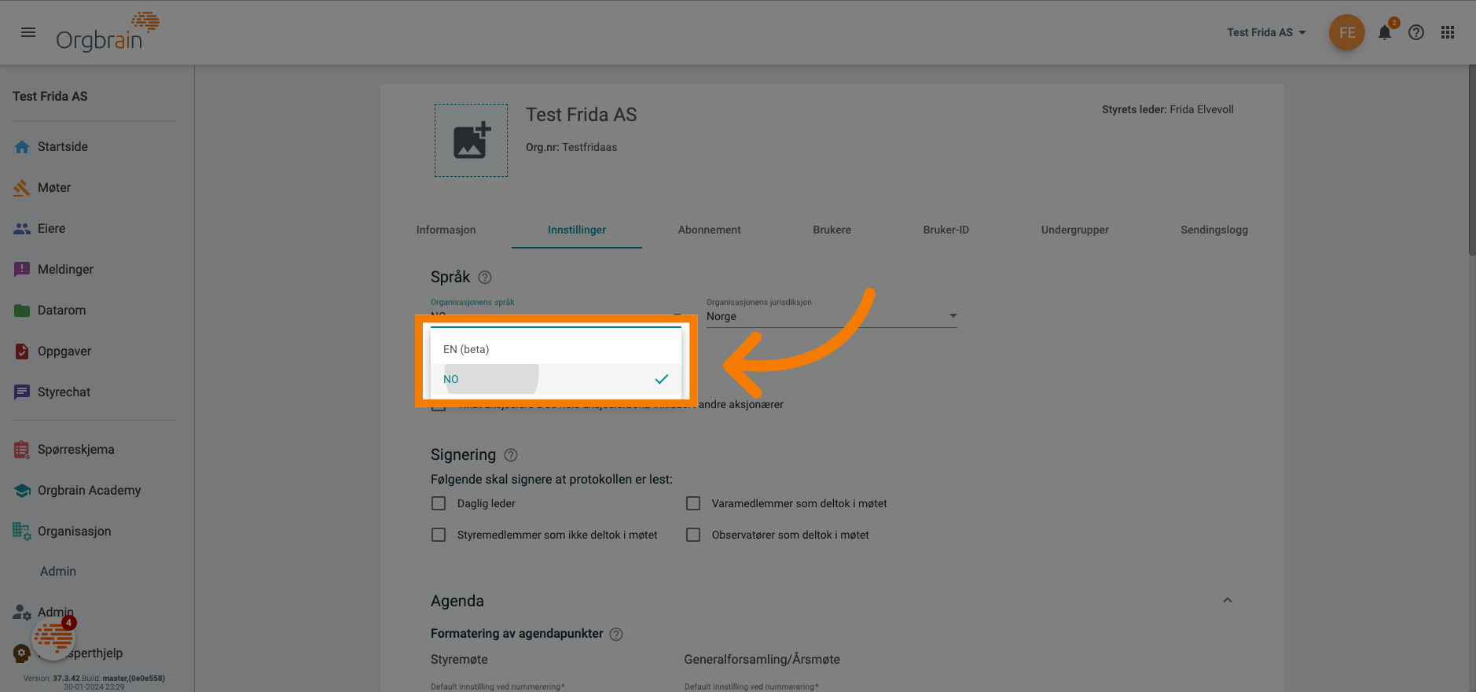Image resolution: width=1476 pixels, height=692 pixels.
Task: Open the apps grid launcher
Action: tap(1448, 32)
